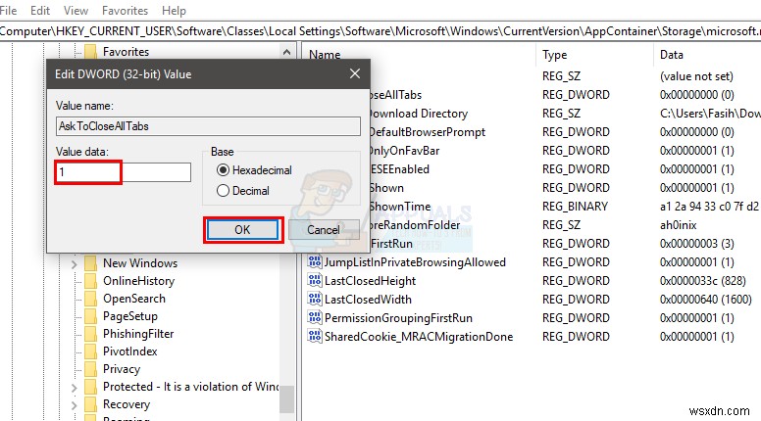Viewport: 761px width, 421px height.
Task: Click the JumpListInPrivateBrowsingAllowed DWORD icon
Action: tap(315, 261)
